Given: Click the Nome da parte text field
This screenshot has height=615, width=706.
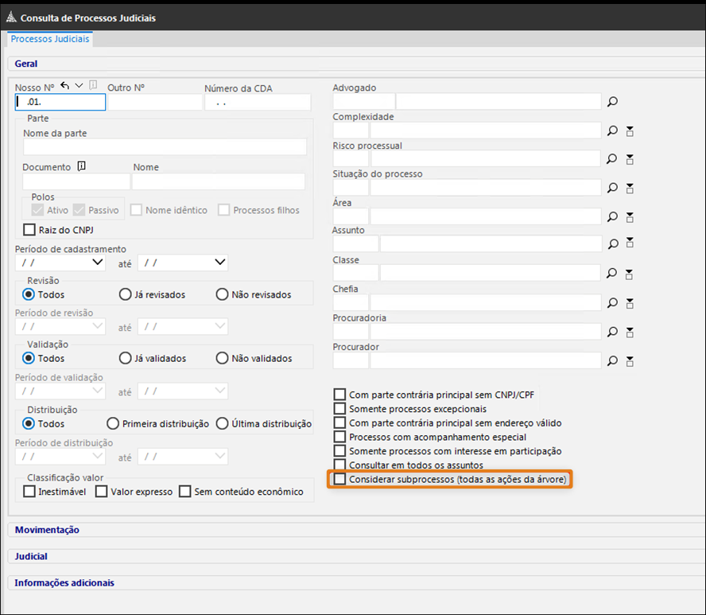Looking at the screenshot, I should 165,147.
